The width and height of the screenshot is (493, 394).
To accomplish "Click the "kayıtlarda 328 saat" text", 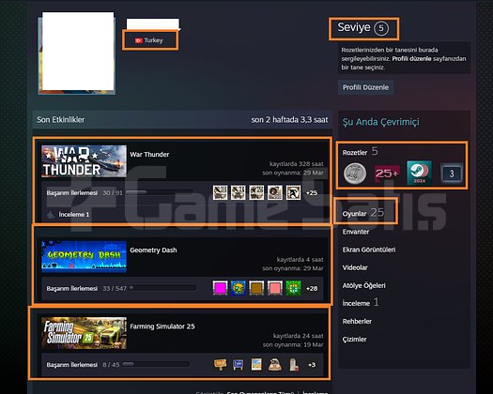I will [296, 164].
